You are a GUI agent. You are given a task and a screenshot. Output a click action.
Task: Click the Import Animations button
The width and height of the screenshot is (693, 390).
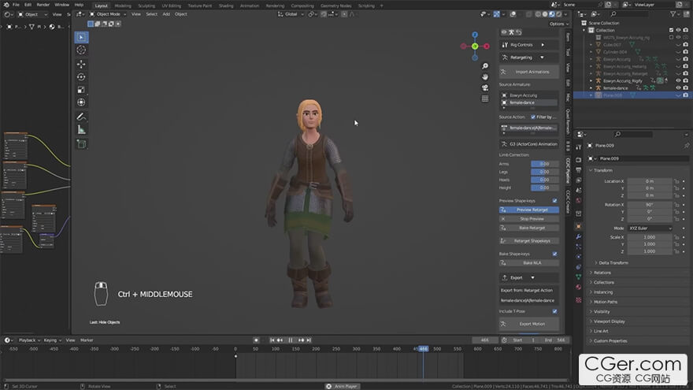(529, 72)
